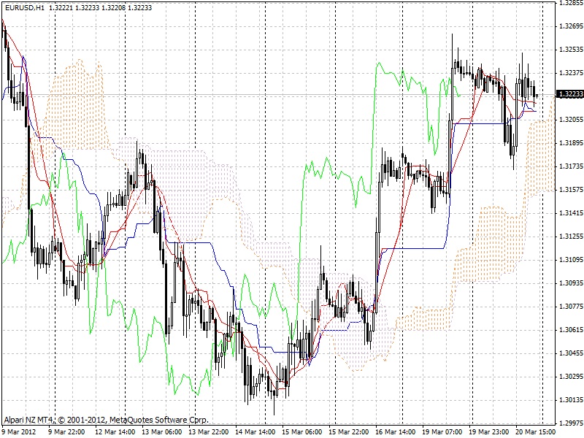Click the 1.31095 price axis label
Screen dimensions: 584x438
click(569, 260)
